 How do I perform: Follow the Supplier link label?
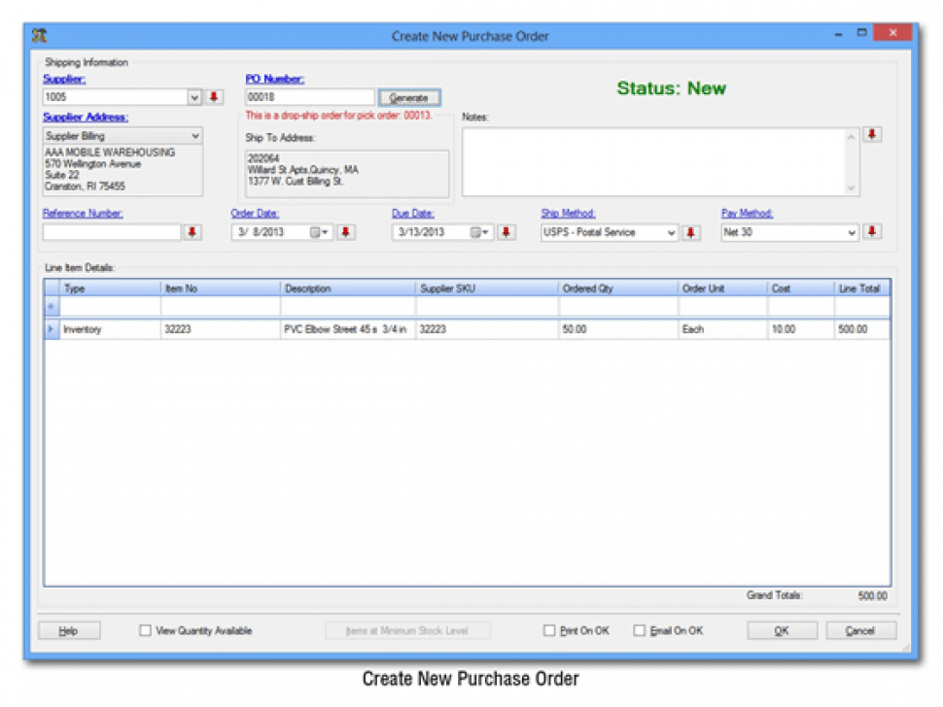pyautogui.click(x=64, y=79)
